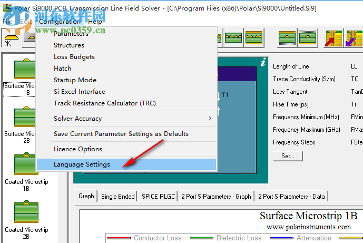This screenshot has height=243, width=363.
Task: Select the hatched-top stripline toolbar icon
Action: click(x=308, y=38)
